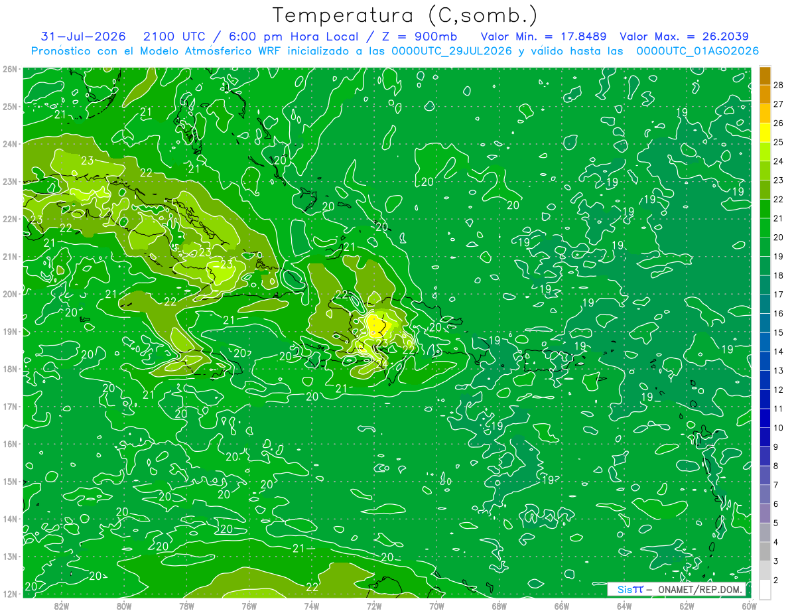This screenshot has width=796, height=615.
Task: Click the "19N" latitude axis label
Action: pyautogui.click(x=9, y=332)
